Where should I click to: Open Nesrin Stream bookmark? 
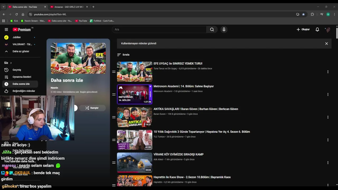click(x=33, y=21)
